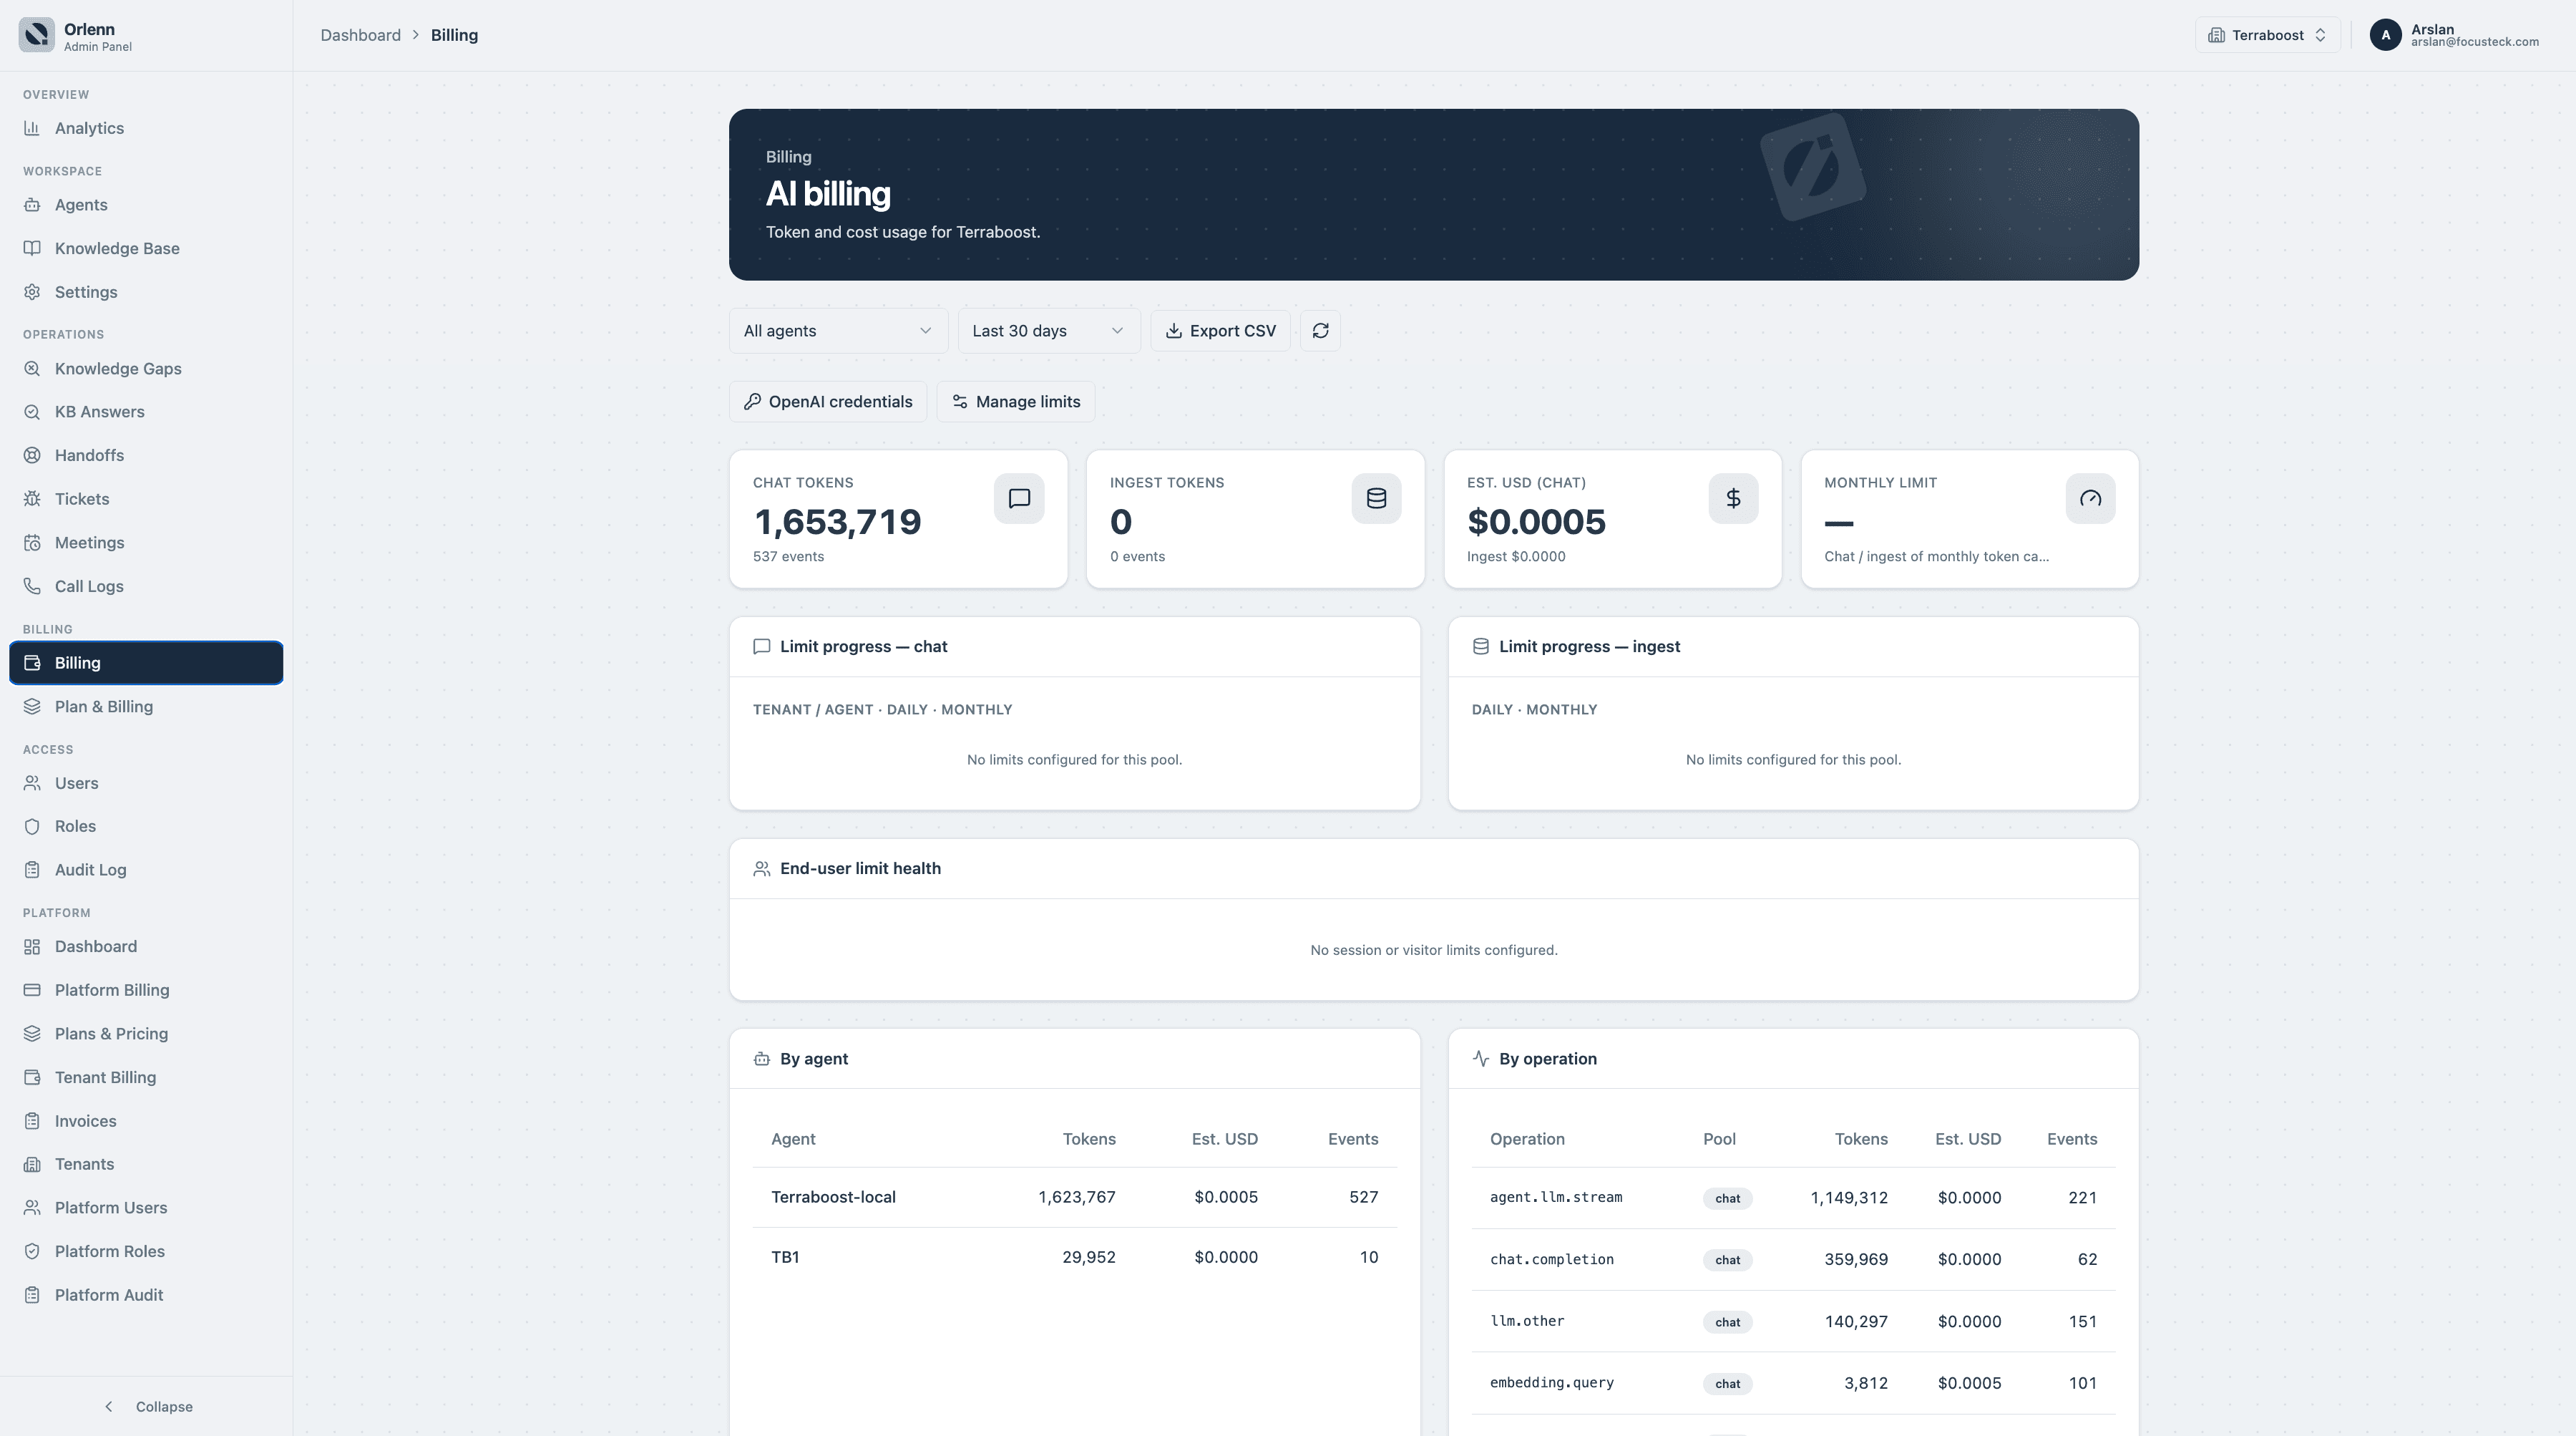Click the Invoices icon
This screenshot has width=2576, height=1436.
coord(32,1121)
